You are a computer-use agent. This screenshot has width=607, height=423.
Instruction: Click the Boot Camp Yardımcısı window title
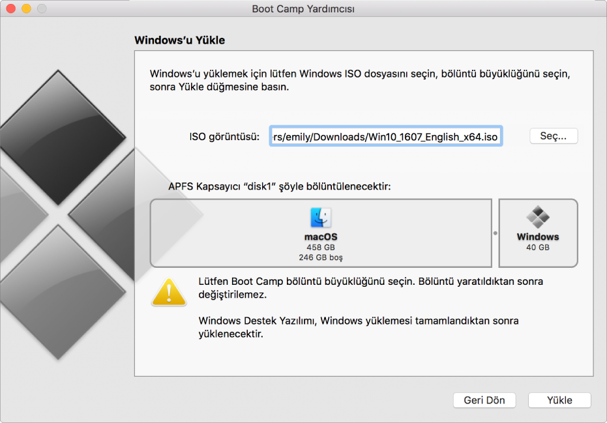click(x=303, y=9)
